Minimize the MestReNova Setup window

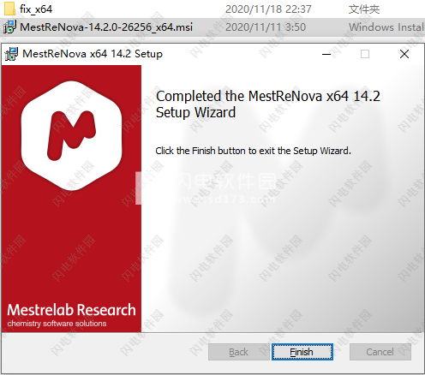(326, 54)
